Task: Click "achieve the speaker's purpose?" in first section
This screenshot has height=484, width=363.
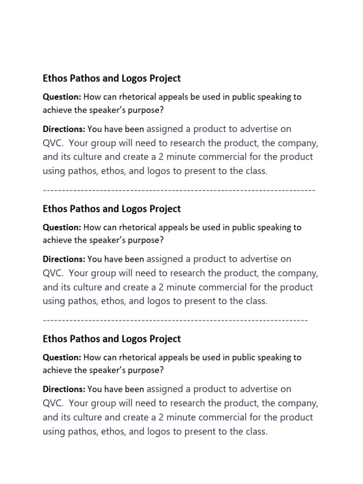Action: [103, 110]
